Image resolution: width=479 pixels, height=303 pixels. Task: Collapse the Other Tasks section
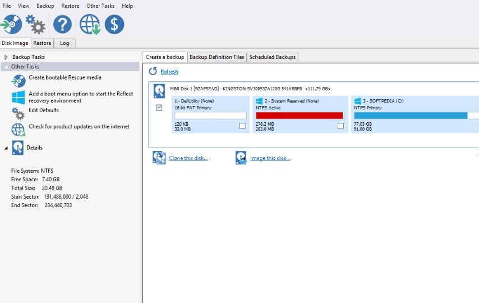tap(6, 67)
